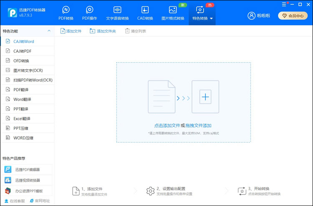This screenshot has width=313, height=206.
Task: Expand the 特色转换 dropdown arrow
Action: point(212,18)
